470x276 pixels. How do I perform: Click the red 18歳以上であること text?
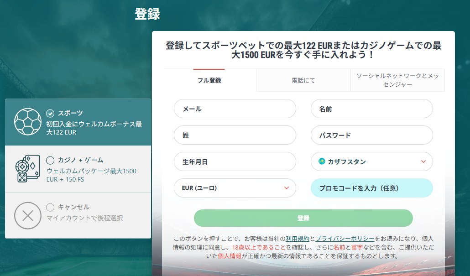pos(259,248)
